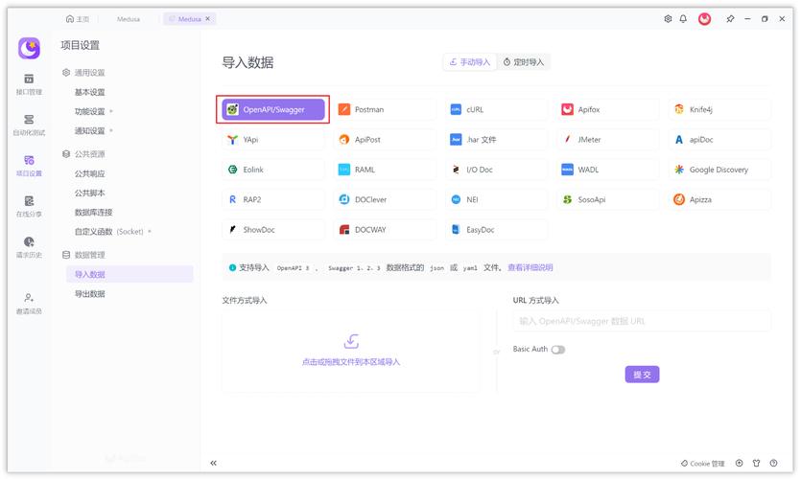This screenshot has height=479, width=801.
Task: Expand 自定义函数 (Socket) submenu arrow
Action: point(150,232)
